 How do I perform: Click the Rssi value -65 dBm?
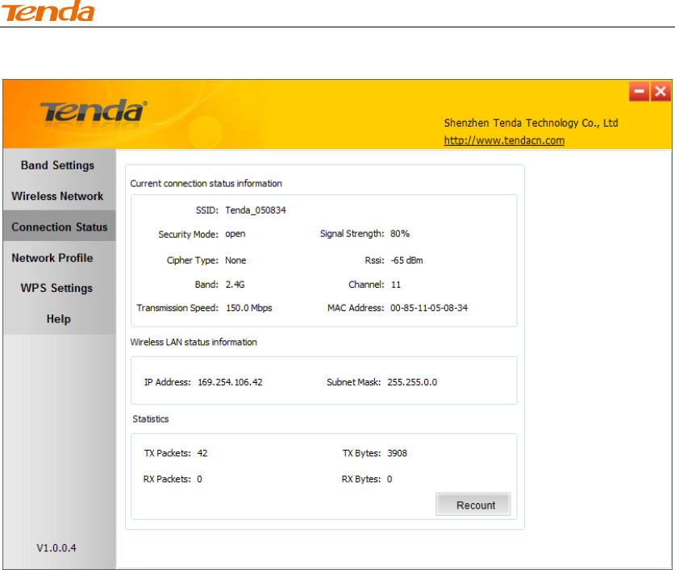click(x=406, y=260)
